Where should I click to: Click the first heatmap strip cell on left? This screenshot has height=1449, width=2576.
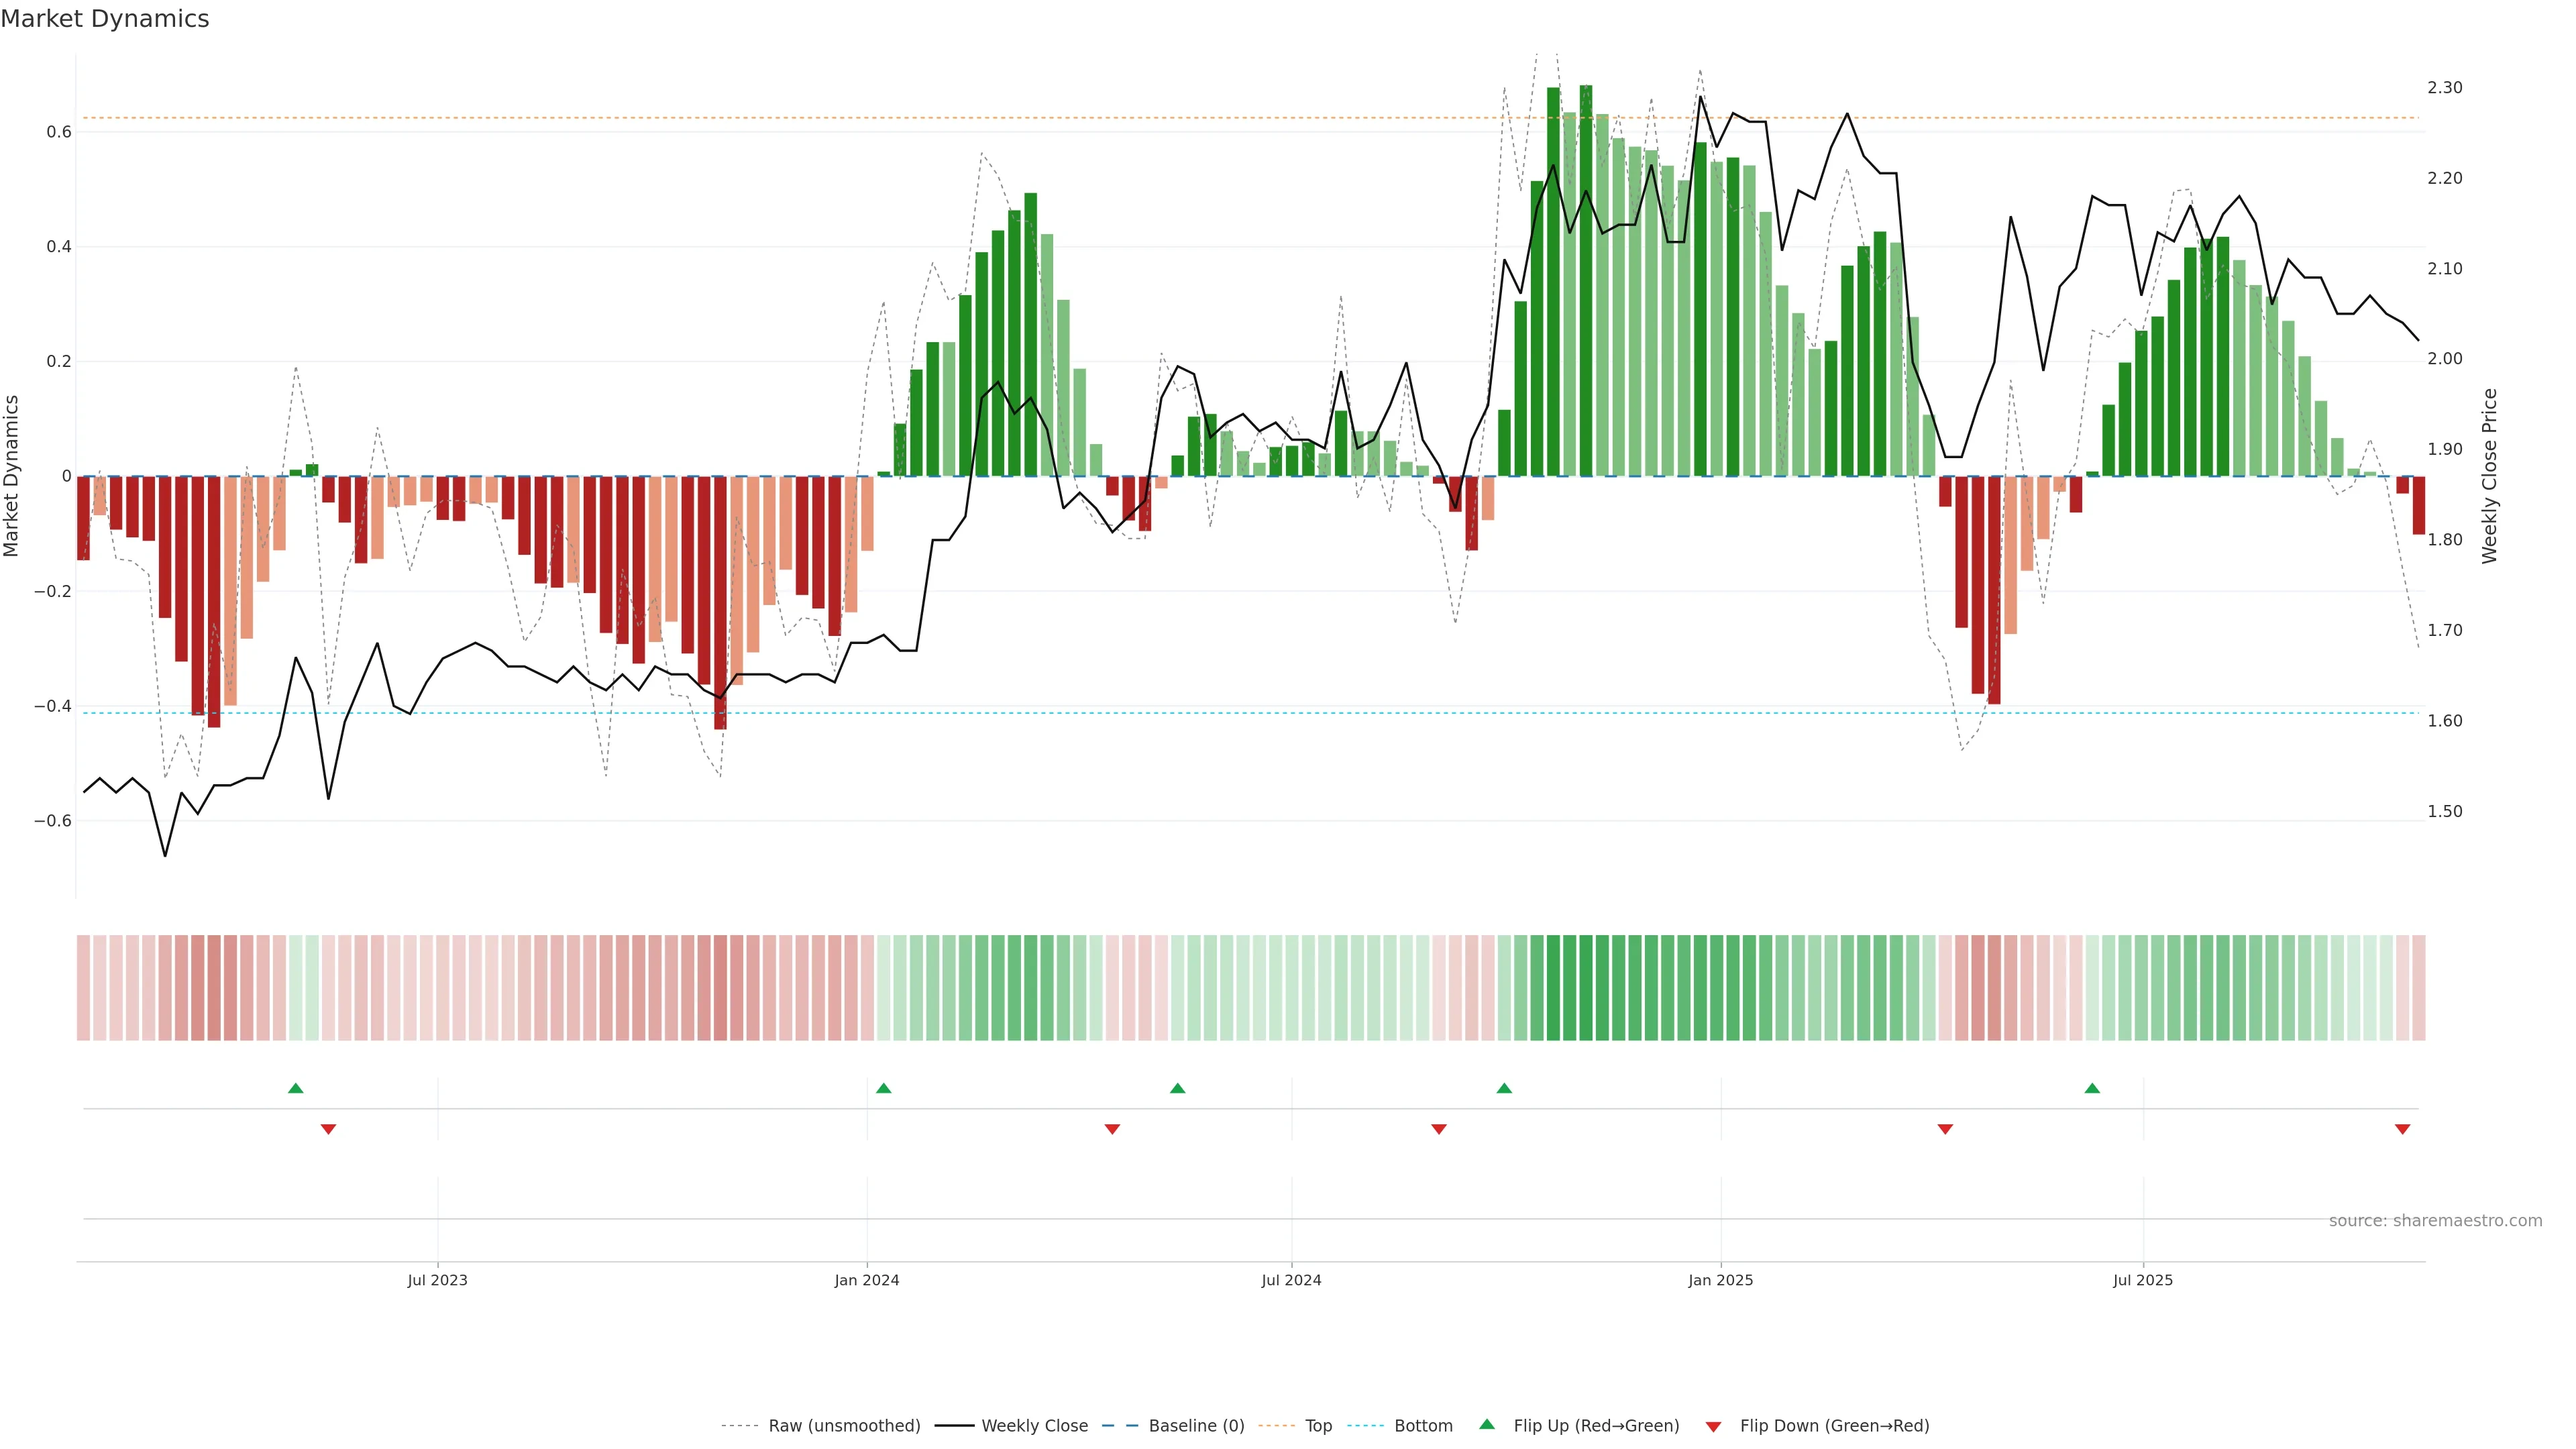(x=83, y=987)
